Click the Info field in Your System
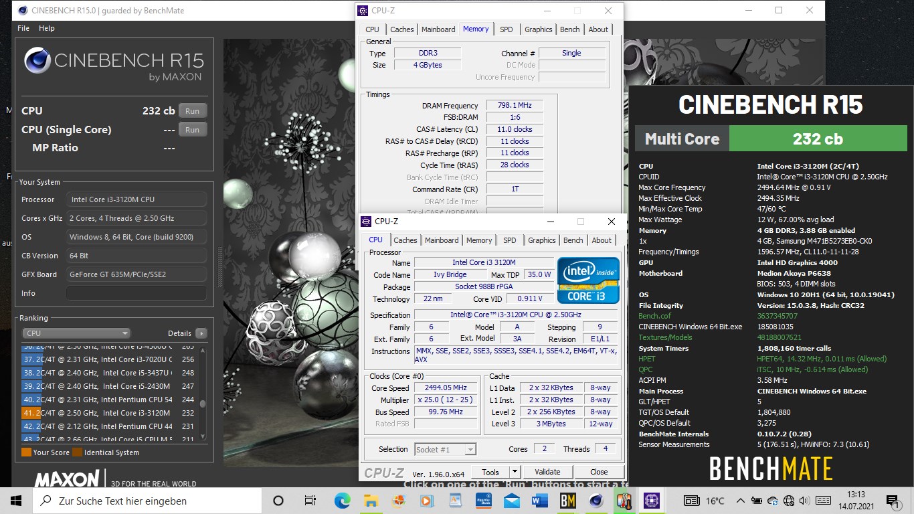The height and width of the screenshot is (514, 914). point(136,293)
